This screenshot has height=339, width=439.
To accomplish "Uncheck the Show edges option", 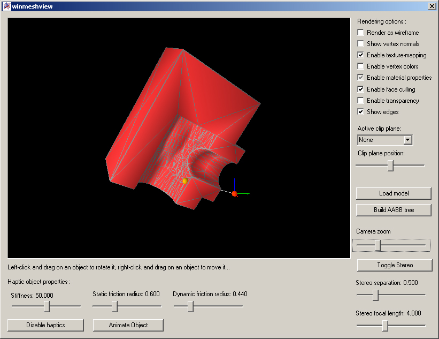I will click(x=361, y=112).
